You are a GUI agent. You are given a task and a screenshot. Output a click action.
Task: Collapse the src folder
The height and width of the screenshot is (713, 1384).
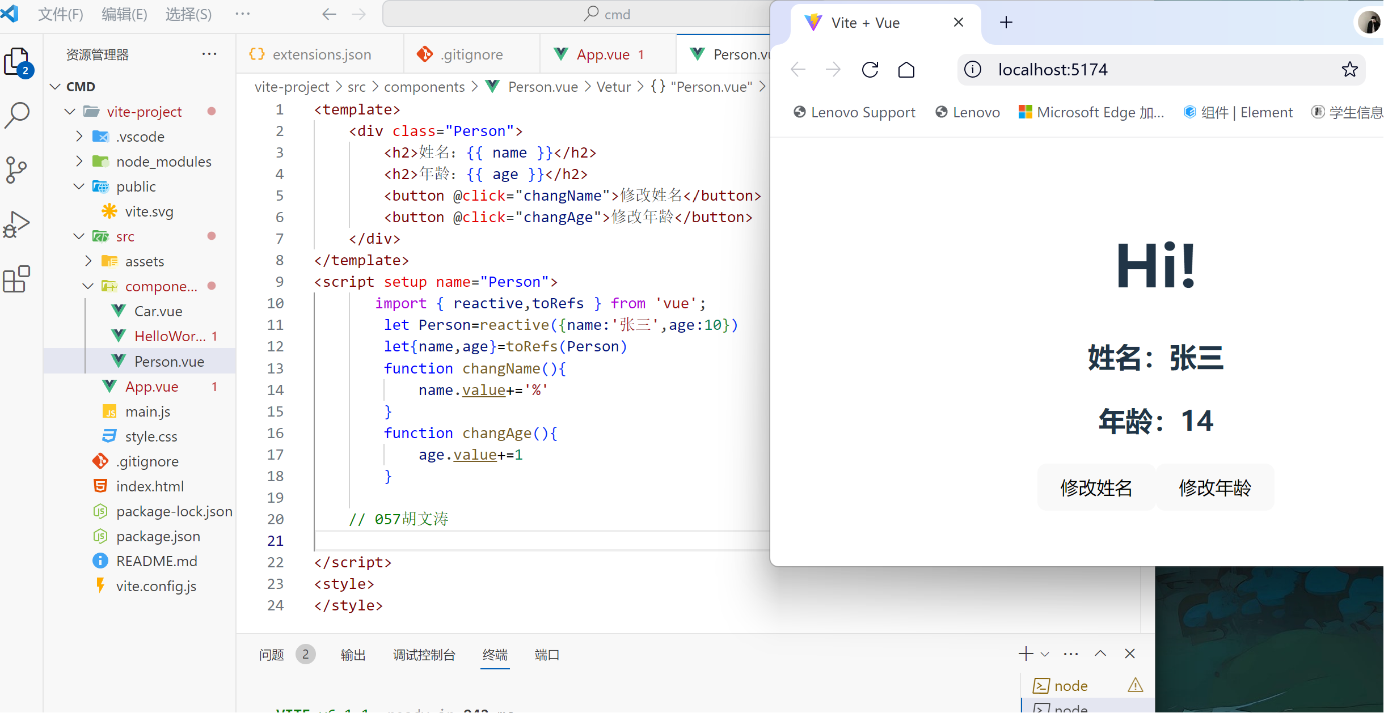(x=79, y=236)
